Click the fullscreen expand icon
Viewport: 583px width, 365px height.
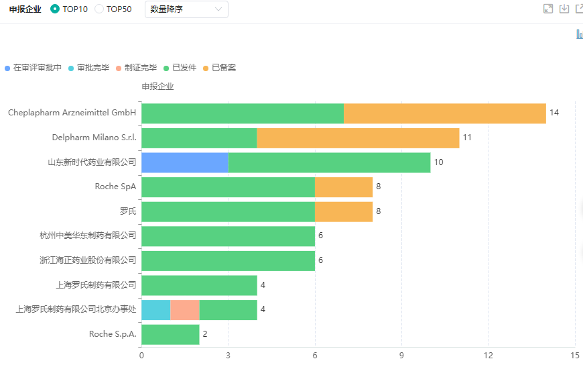(548, 9)
